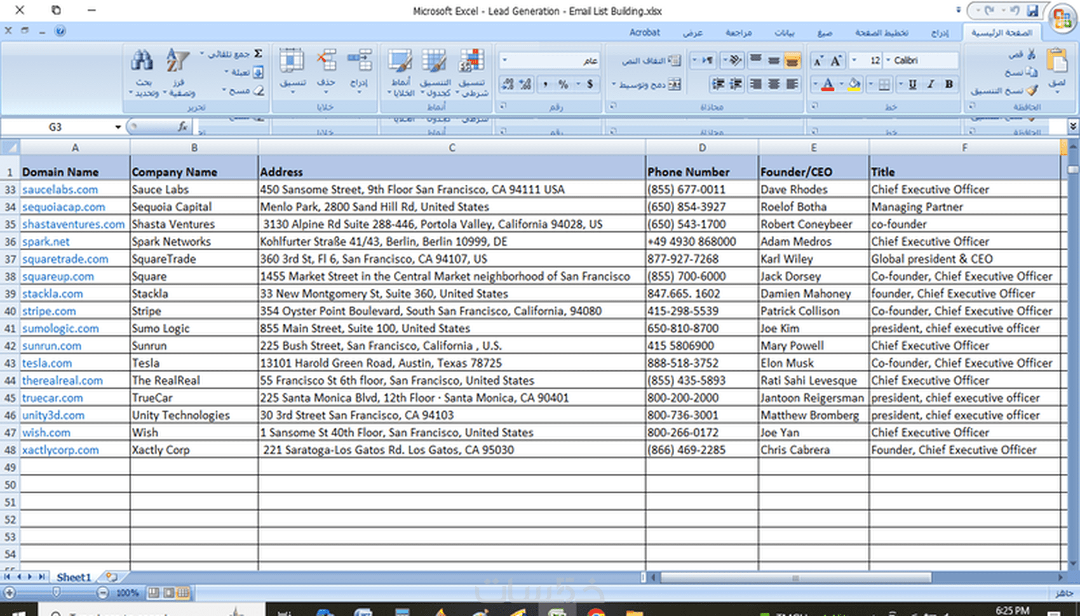Viewport: 1080px width, 616px height.
Task: Open the Data ribbon tab
Action: coord(784,32)
